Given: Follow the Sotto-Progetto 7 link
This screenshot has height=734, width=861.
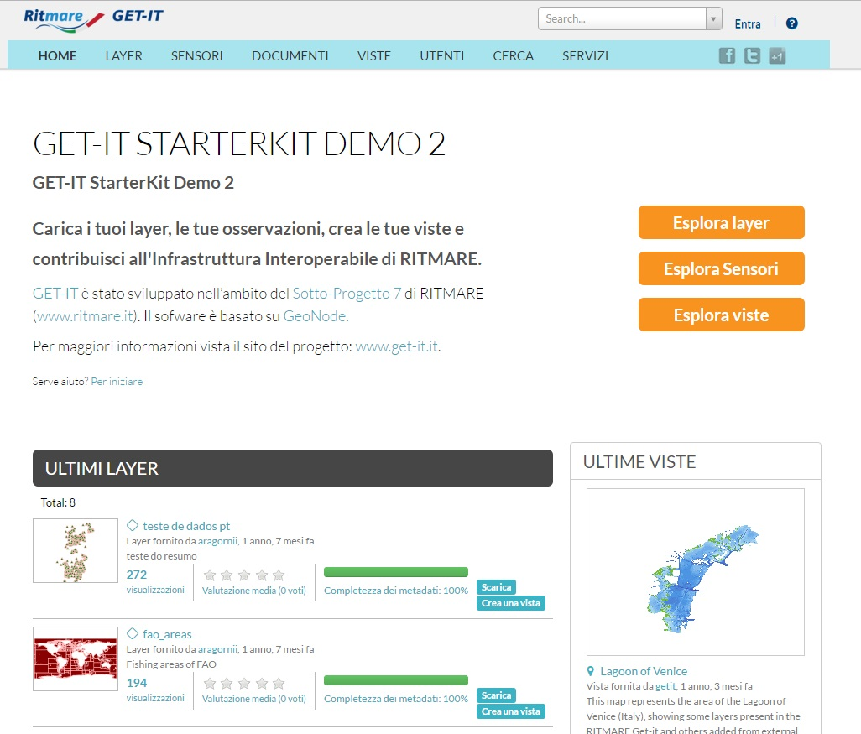Looking at the screenshot, I should pyautogui.click(x=347, y=293).
